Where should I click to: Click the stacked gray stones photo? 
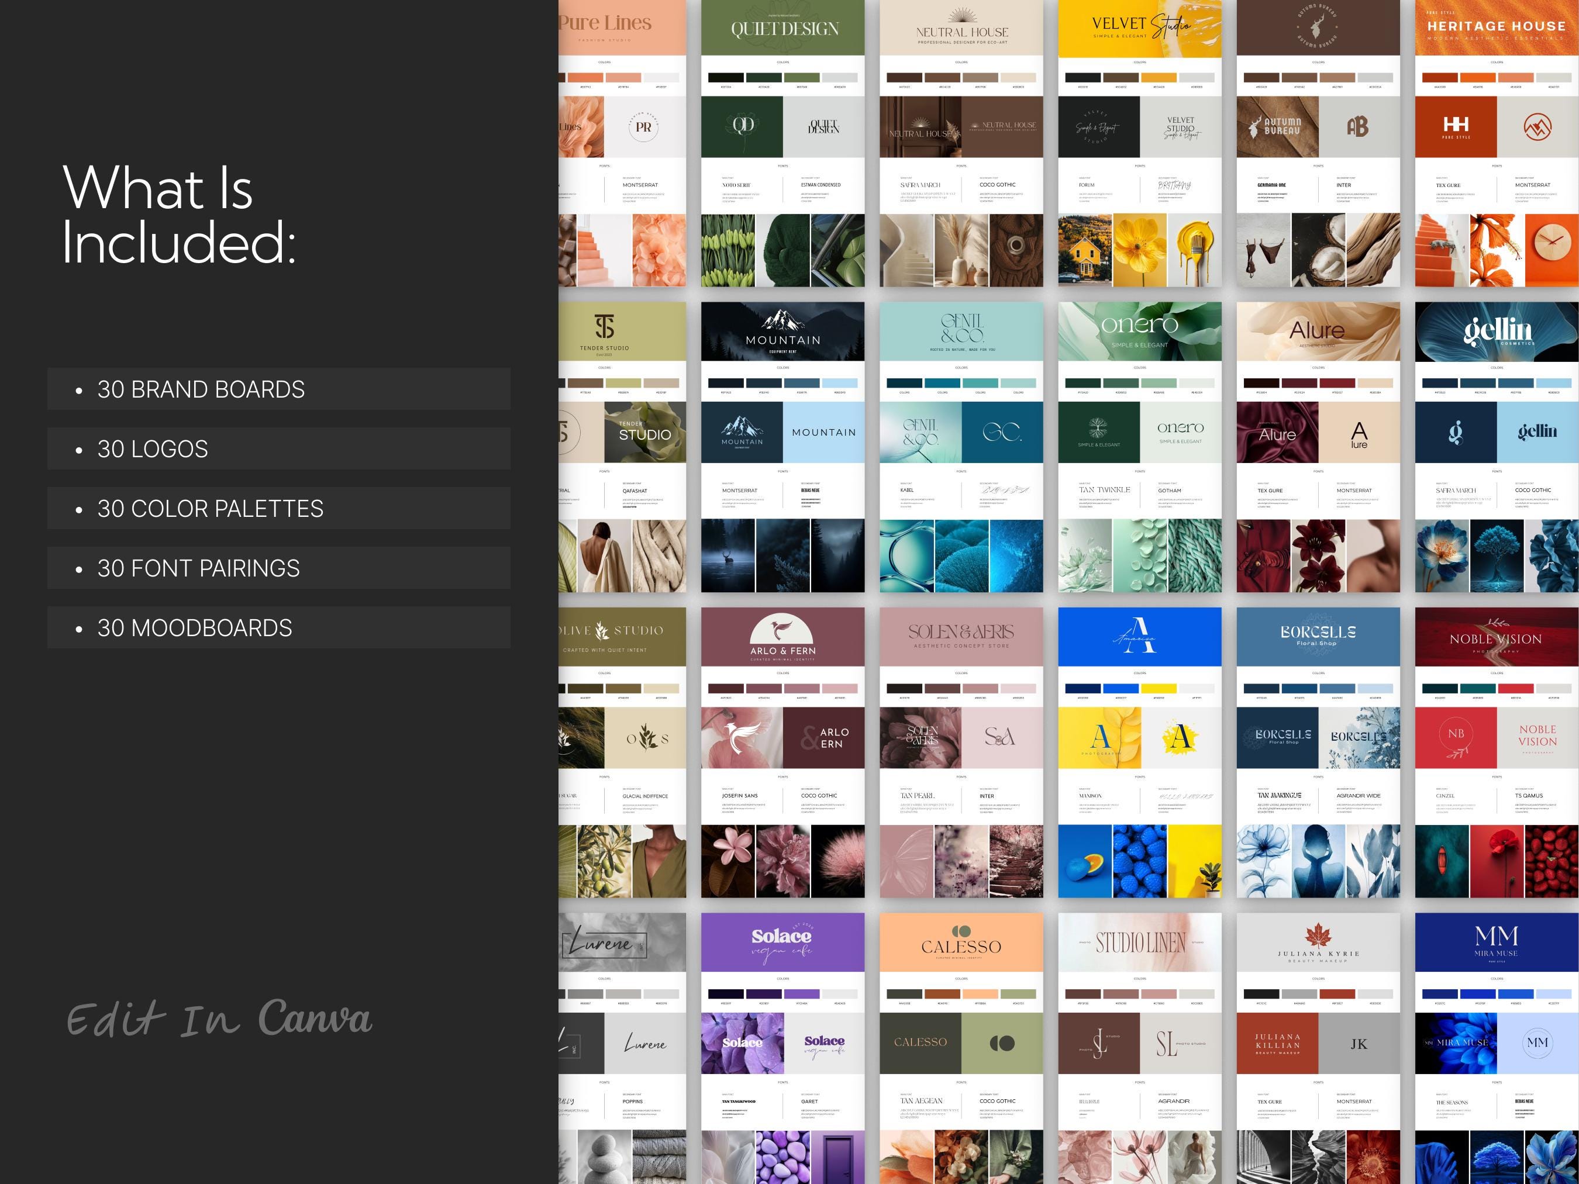(605, 1157)
